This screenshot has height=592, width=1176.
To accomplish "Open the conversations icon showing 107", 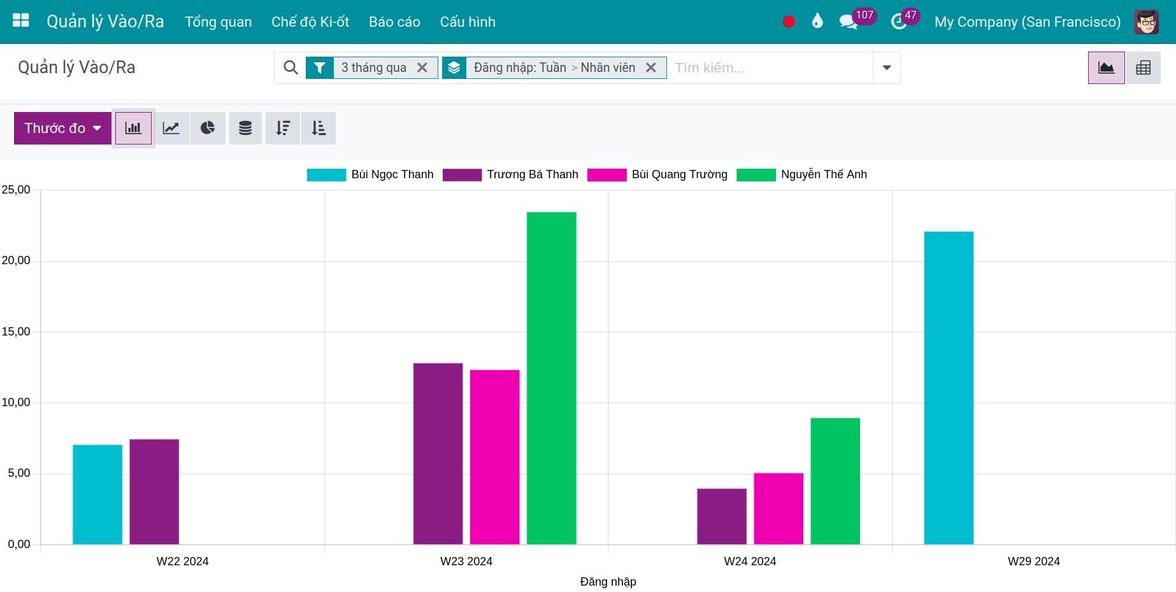I will click(857, 20).
